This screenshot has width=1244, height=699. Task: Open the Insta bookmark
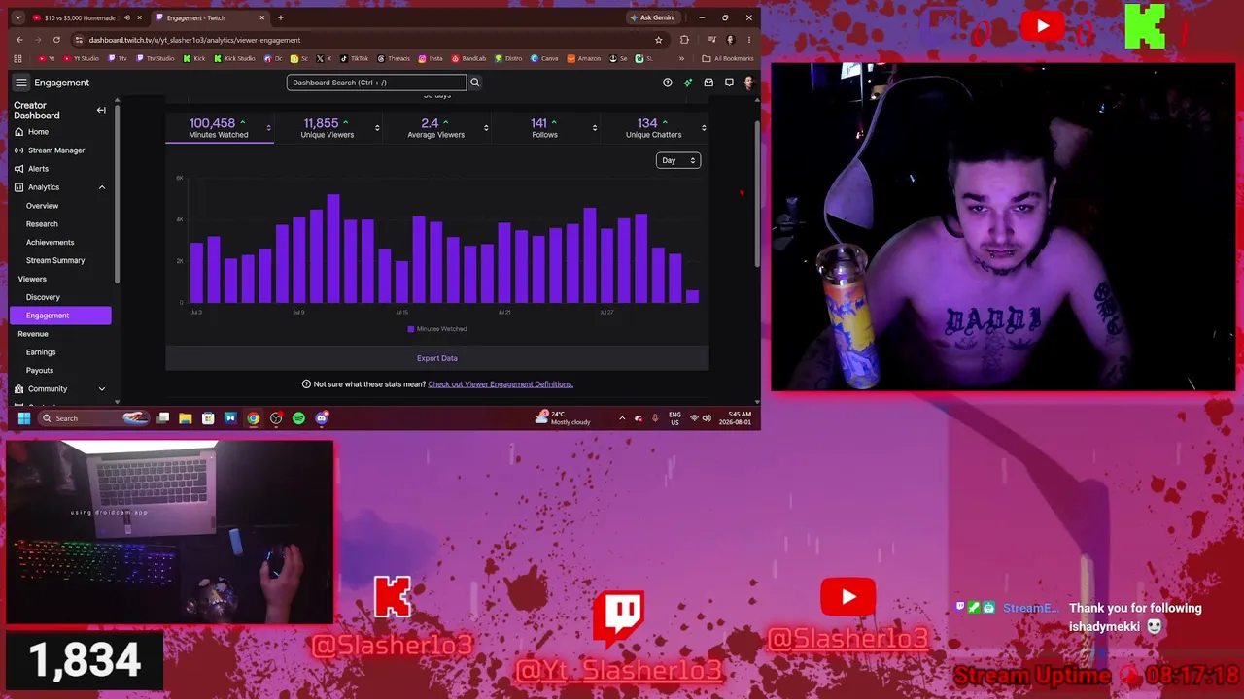(431, 58)
